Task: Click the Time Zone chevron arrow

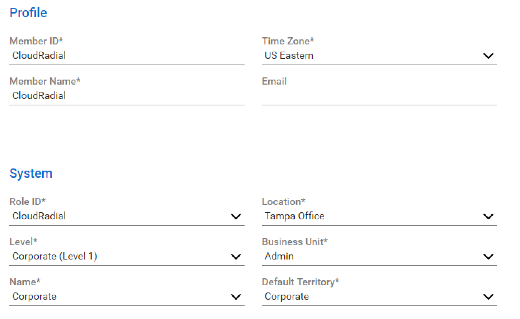Action: point(488,56)
